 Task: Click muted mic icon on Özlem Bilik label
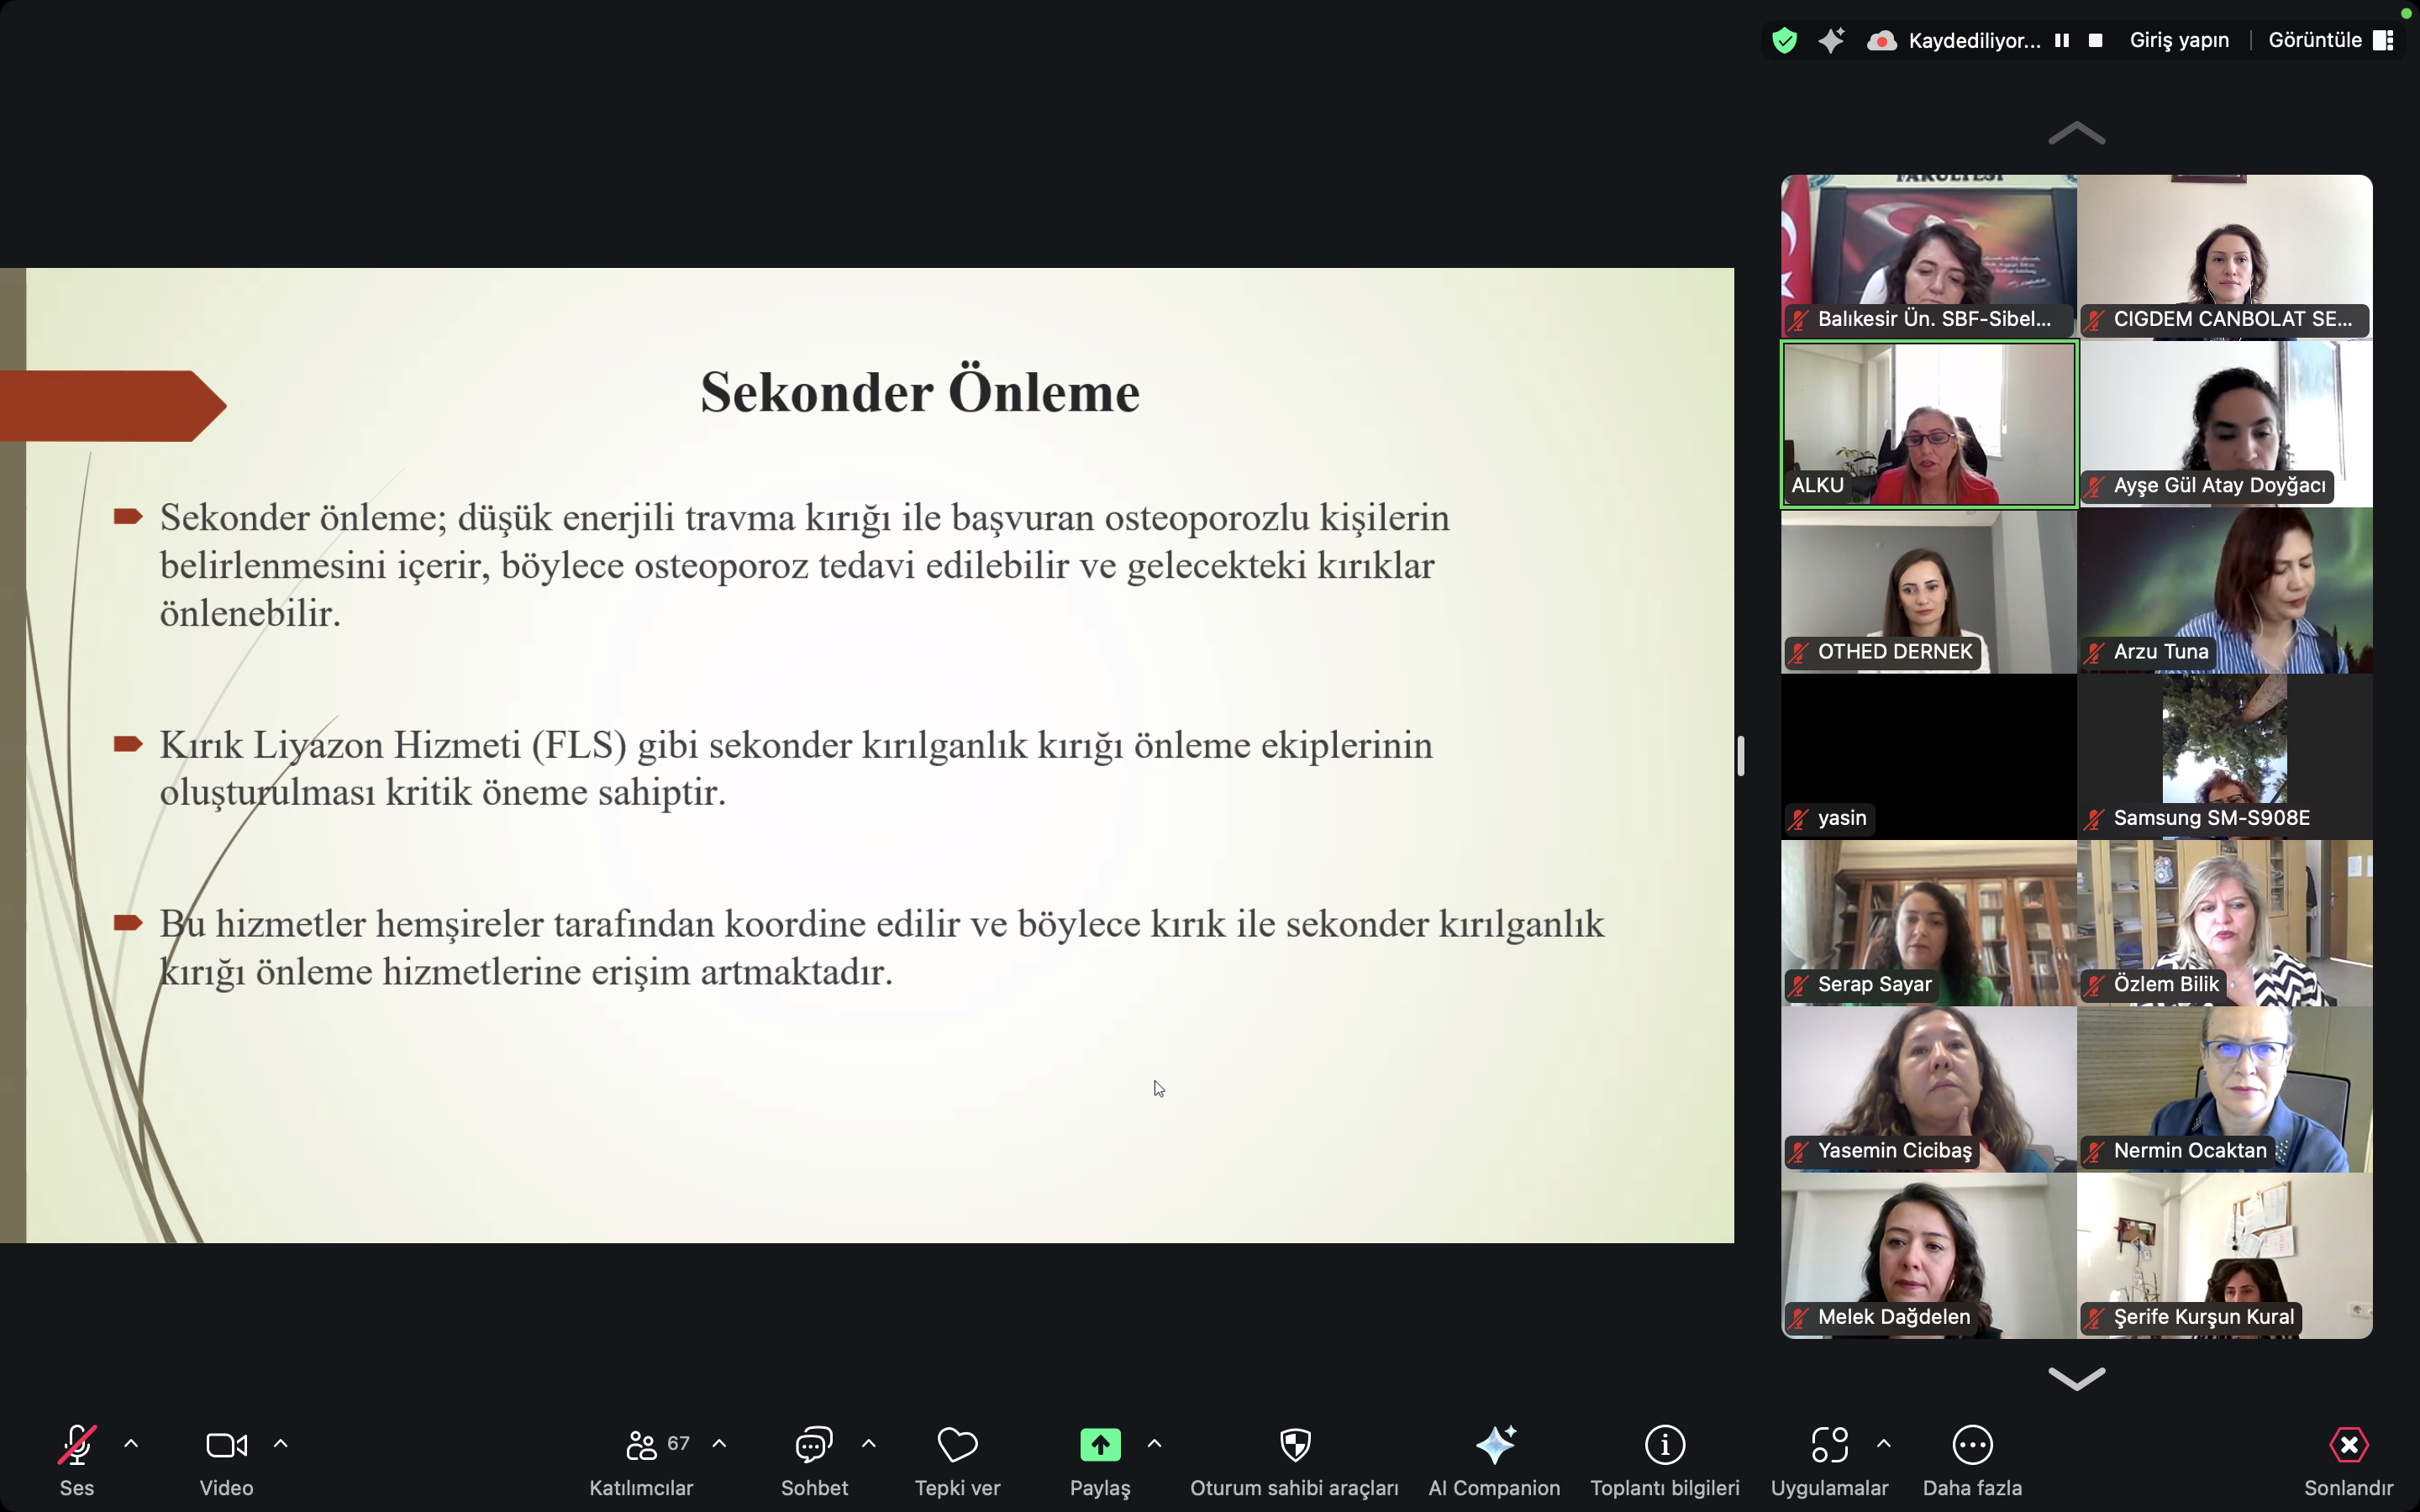[2095, 985]
